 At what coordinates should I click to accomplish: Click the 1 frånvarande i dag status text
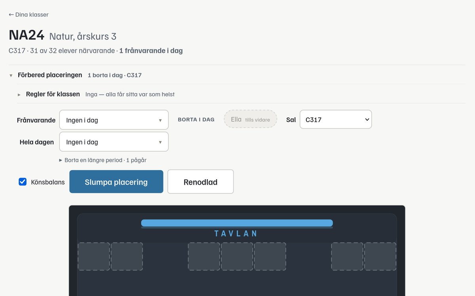tap(151, 51)
